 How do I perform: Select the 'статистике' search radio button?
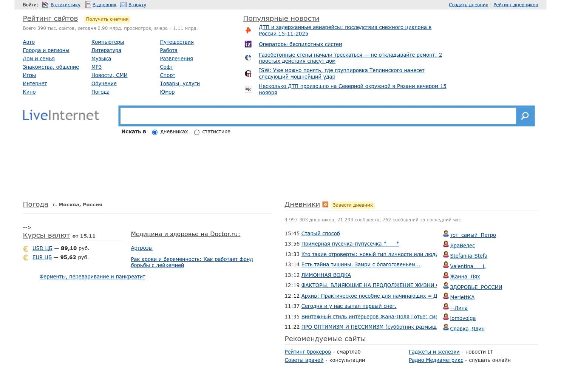[196, 132]
